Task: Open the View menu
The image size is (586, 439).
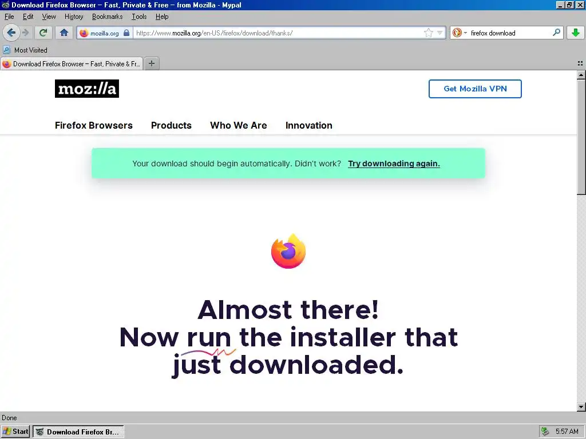Action: pos(49,17)
